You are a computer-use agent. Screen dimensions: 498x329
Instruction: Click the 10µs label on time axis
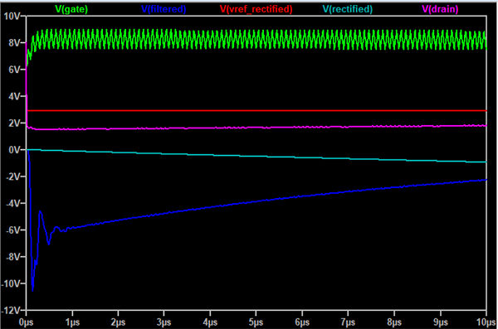tap(486, 322)
